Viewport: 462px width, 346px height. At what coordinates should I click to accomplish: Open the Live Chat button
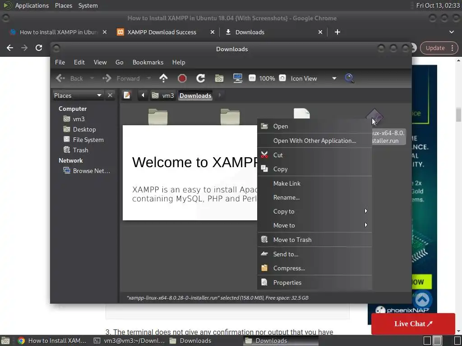(413, 323)
